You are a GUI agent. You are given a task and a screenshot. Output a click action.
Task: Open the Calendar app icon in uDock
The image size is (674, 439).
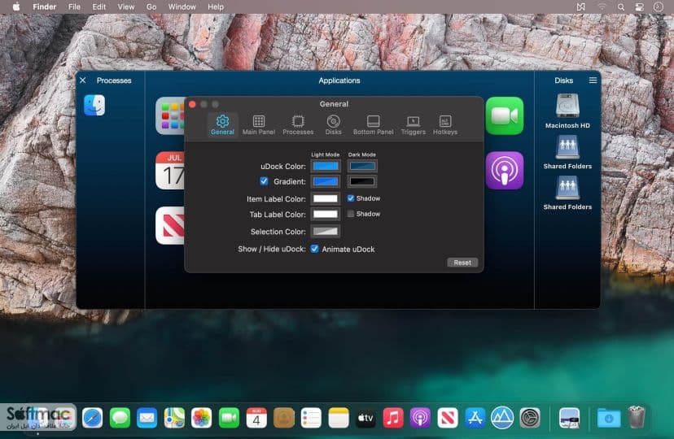(170, 171)
